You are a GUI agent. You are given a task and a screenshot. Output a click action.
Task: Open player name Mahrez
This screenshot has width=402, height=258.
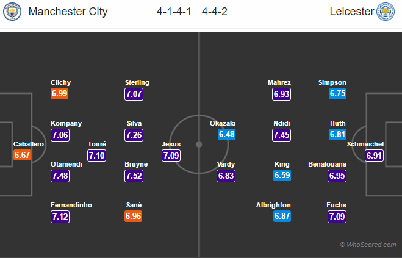(279, 83)
